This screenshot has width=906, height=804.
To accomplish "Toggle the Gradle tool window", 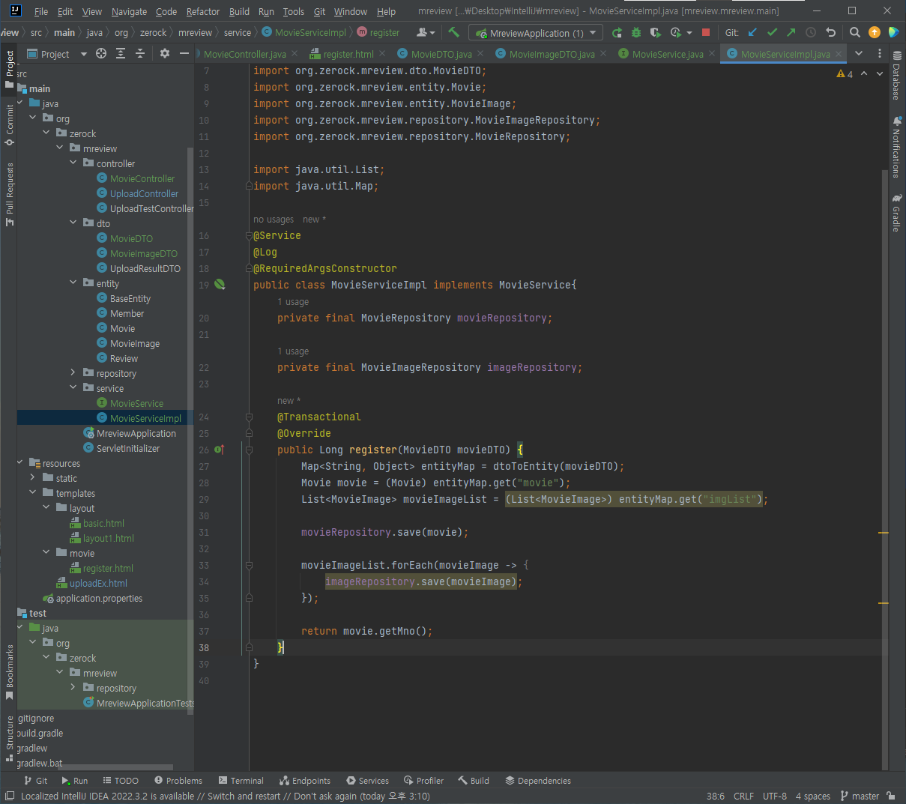I will [896, 213].
